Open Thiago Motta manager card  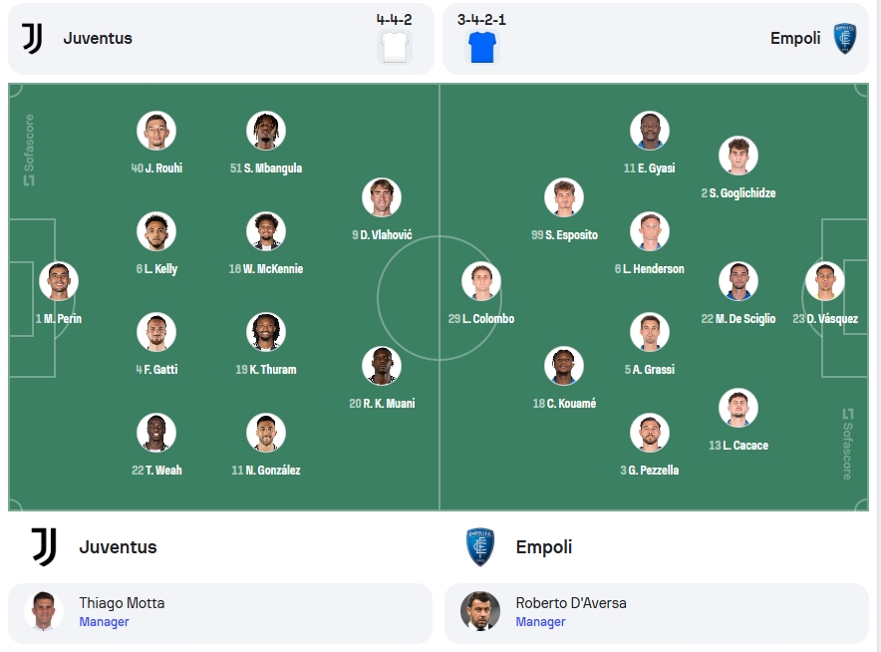tap(220, 613)
